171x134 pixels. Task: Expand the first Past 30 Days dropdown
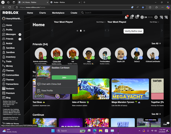point(101,22)
